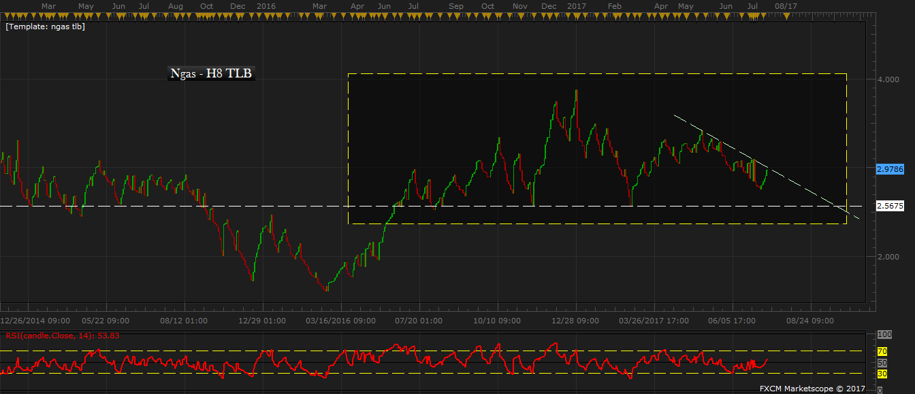The image size is (915, 394).
Task: Select the 06/05 17:00 date axis label
Action: [x=732, y=320]
